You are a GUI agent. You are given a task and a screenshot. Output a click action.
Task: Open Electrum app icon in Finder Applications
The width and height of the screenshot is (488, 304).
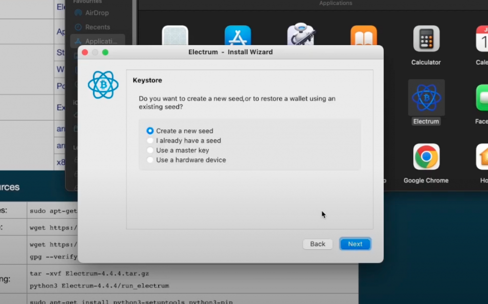tap(427, 98)
